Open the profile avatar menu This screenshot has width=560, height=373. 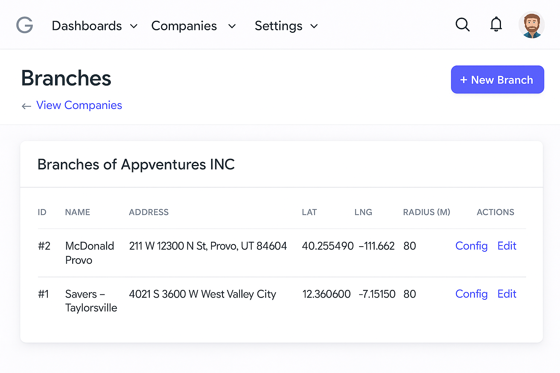pos(532,24)
